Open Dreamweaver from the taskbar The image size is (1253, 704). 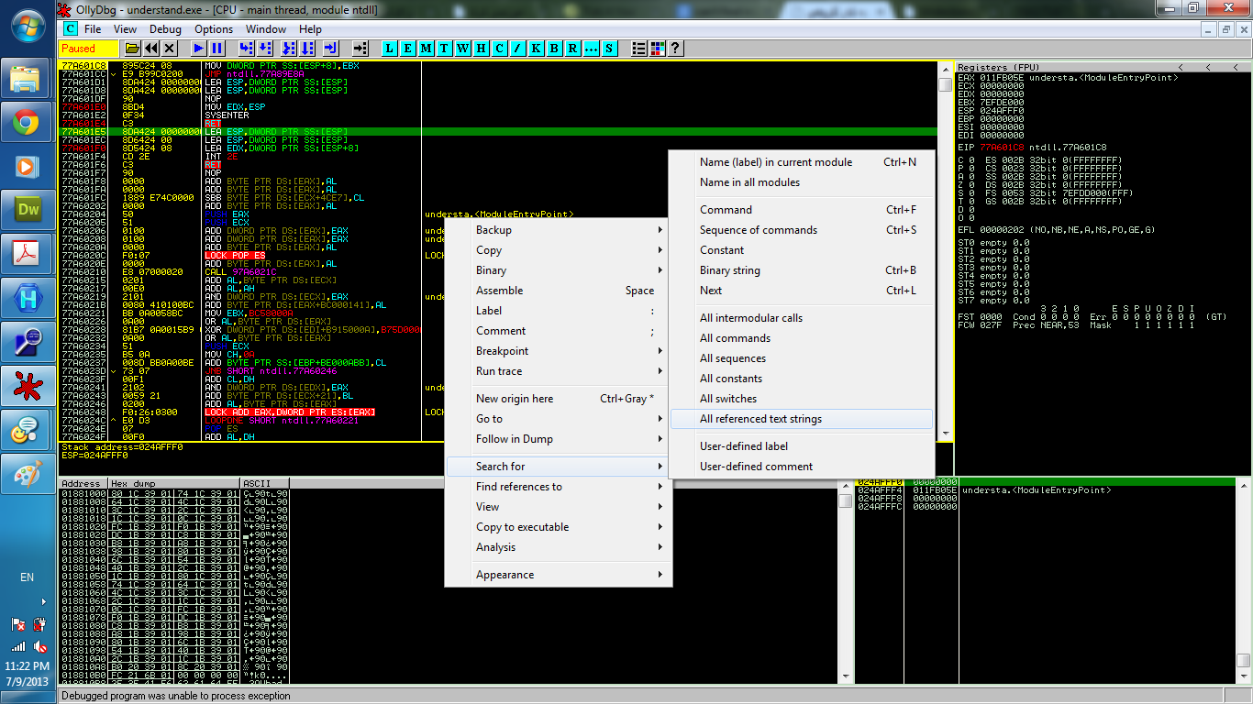pyautogui.click(x=26, y=210)
